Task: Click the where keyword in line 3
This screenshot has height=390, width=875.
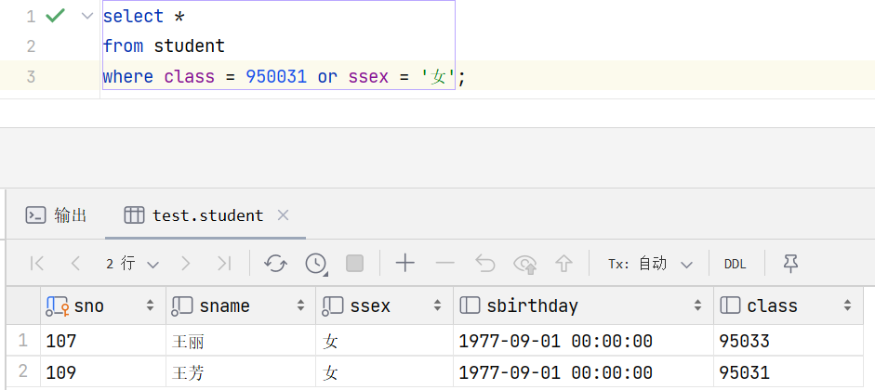Action: (x=128, y=76)
